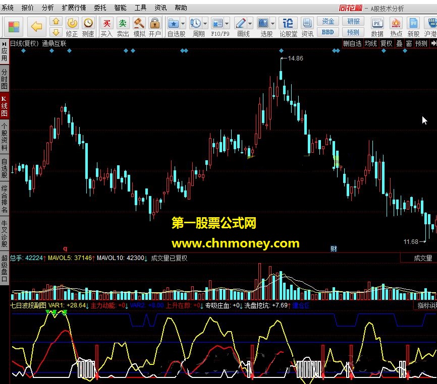The image size is (437, 384).
Task: Open the 牛叉诊股 sidebar tab
Action: pos(4,234)
